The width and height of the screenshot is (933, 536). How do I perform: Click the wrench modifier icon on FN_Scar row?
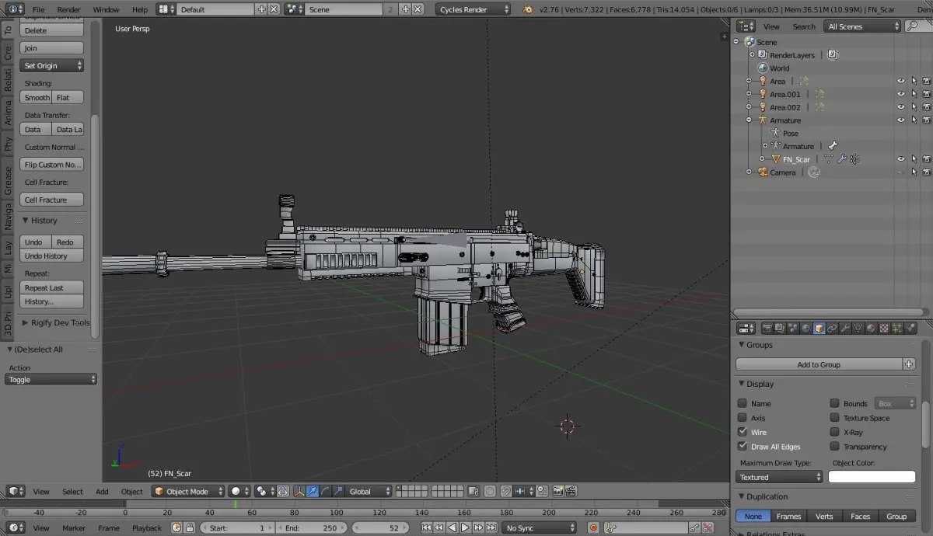(x=841, y=159)
